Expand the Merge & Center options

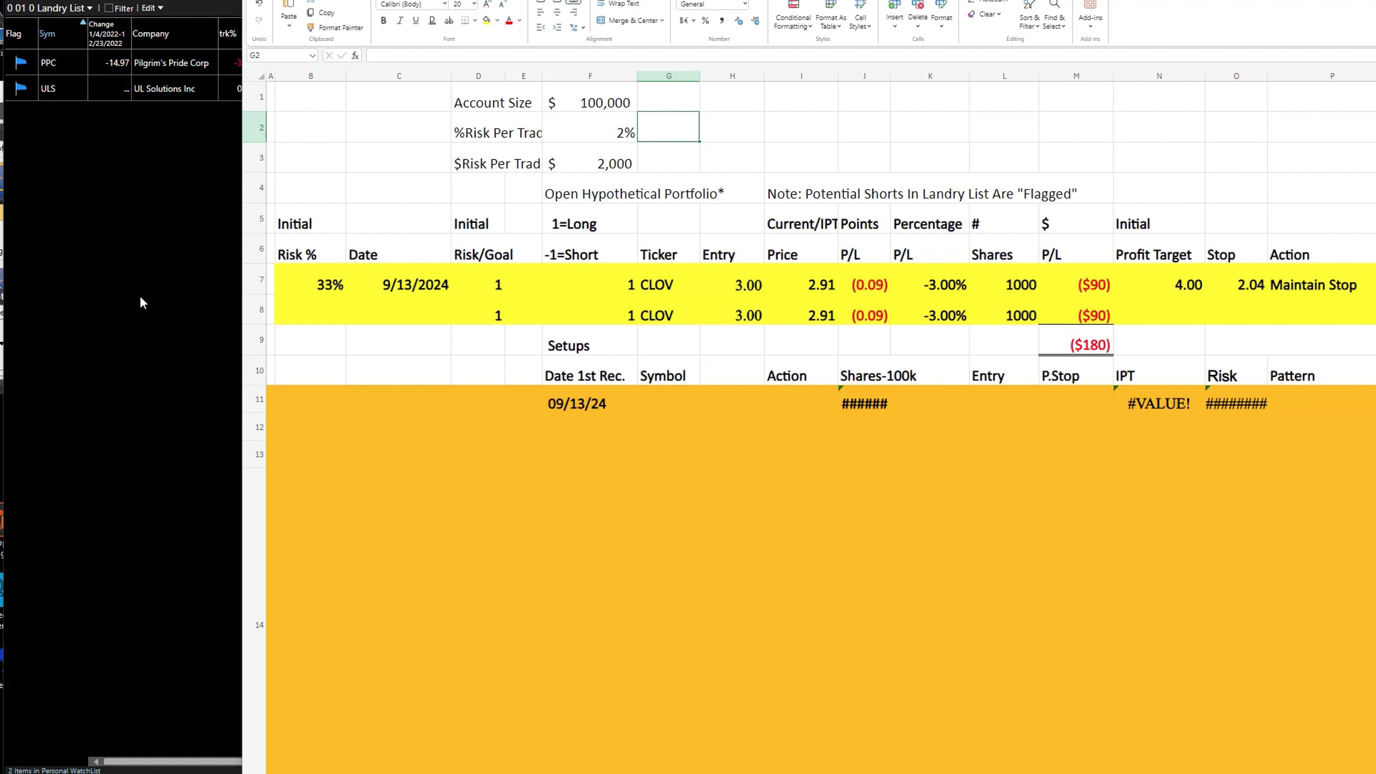tap(662, 21)
